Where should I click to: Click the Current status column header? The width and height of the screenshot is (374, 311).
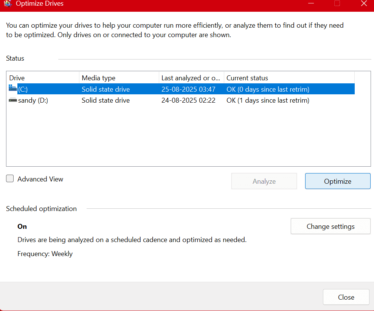coord(247,78)
